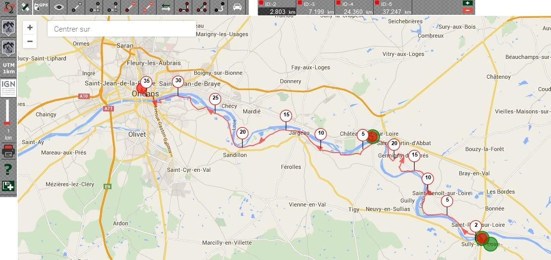Click the Centrer sur search field
Image resolution: width=551 pixels, height=260 pixels.
121,29
